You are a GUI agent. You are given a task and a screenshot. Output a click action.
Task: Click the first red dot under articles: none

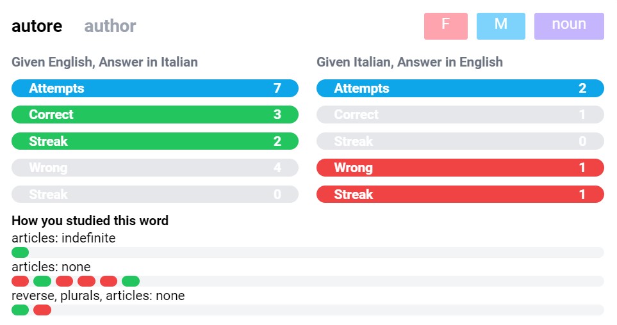coord(21,281)
